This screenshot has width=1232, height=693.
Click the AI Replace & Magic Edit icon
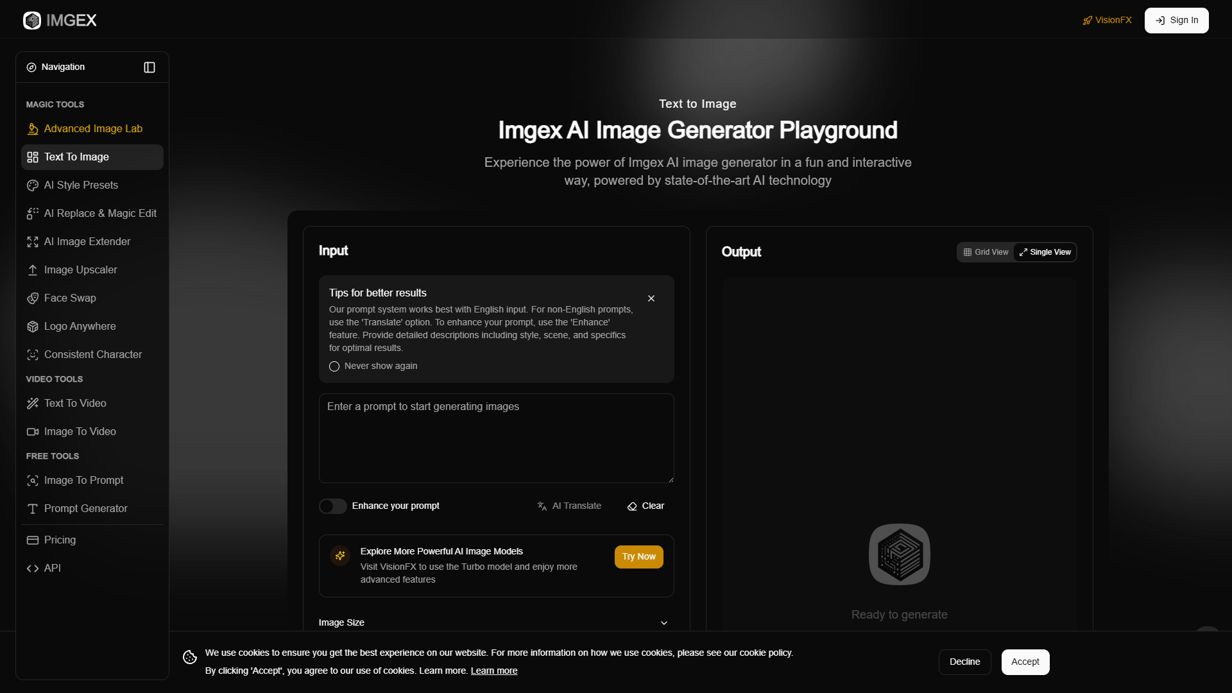[33, 214]
